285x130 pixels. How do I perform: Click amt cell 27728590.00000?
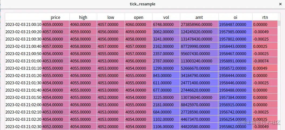point(199,112)
